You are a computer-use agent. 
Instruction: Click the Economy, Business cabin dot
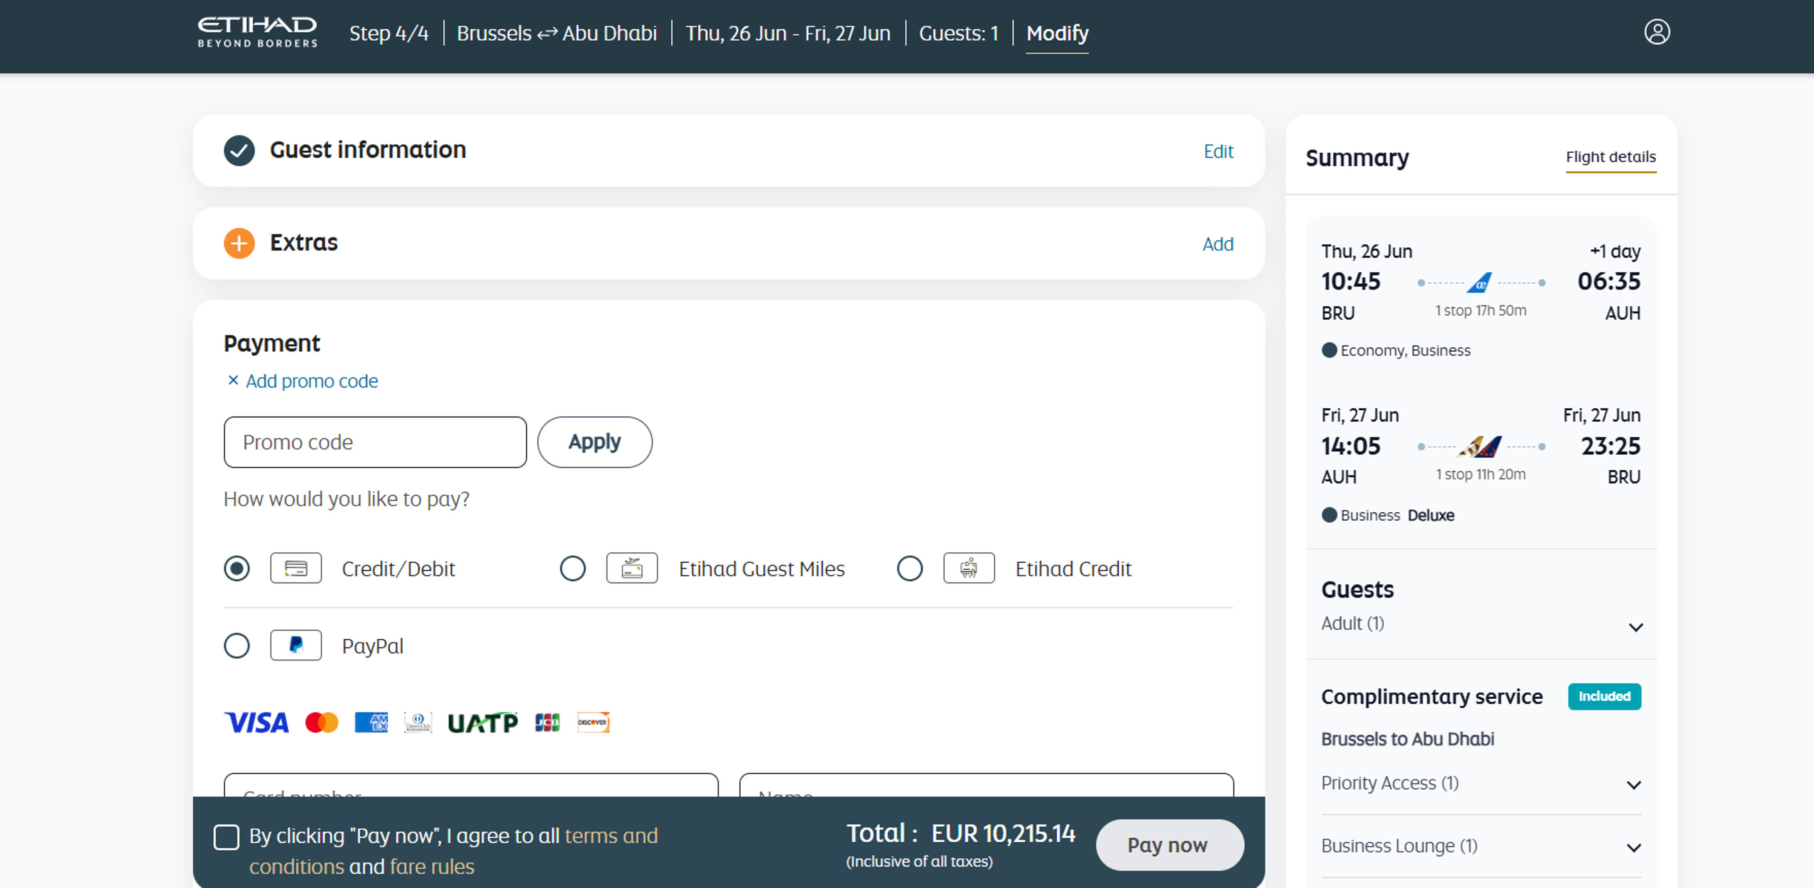coord(1329,350)
